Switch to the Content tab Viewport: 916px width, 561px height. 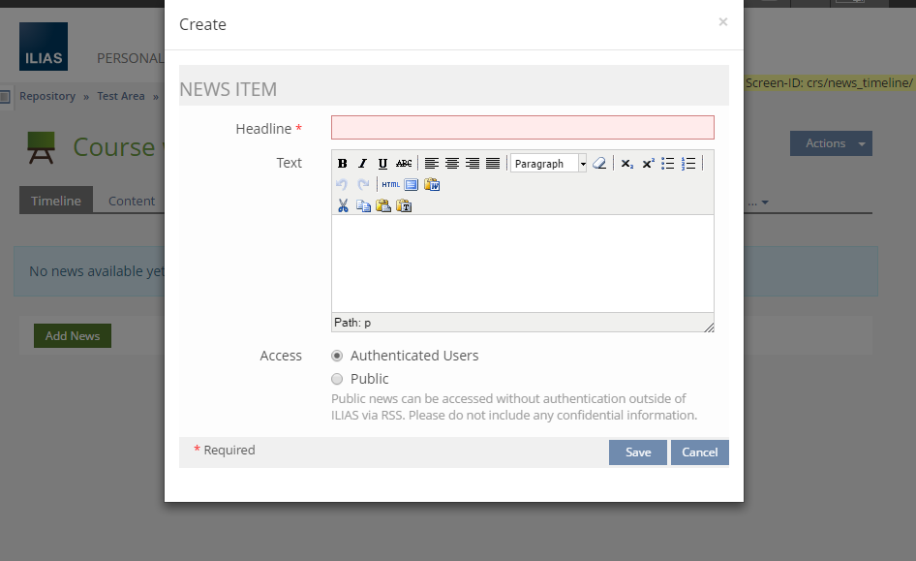132,201
